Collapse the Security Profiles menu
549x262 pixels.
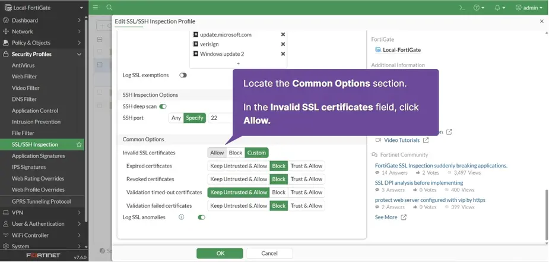click(79, 54)
